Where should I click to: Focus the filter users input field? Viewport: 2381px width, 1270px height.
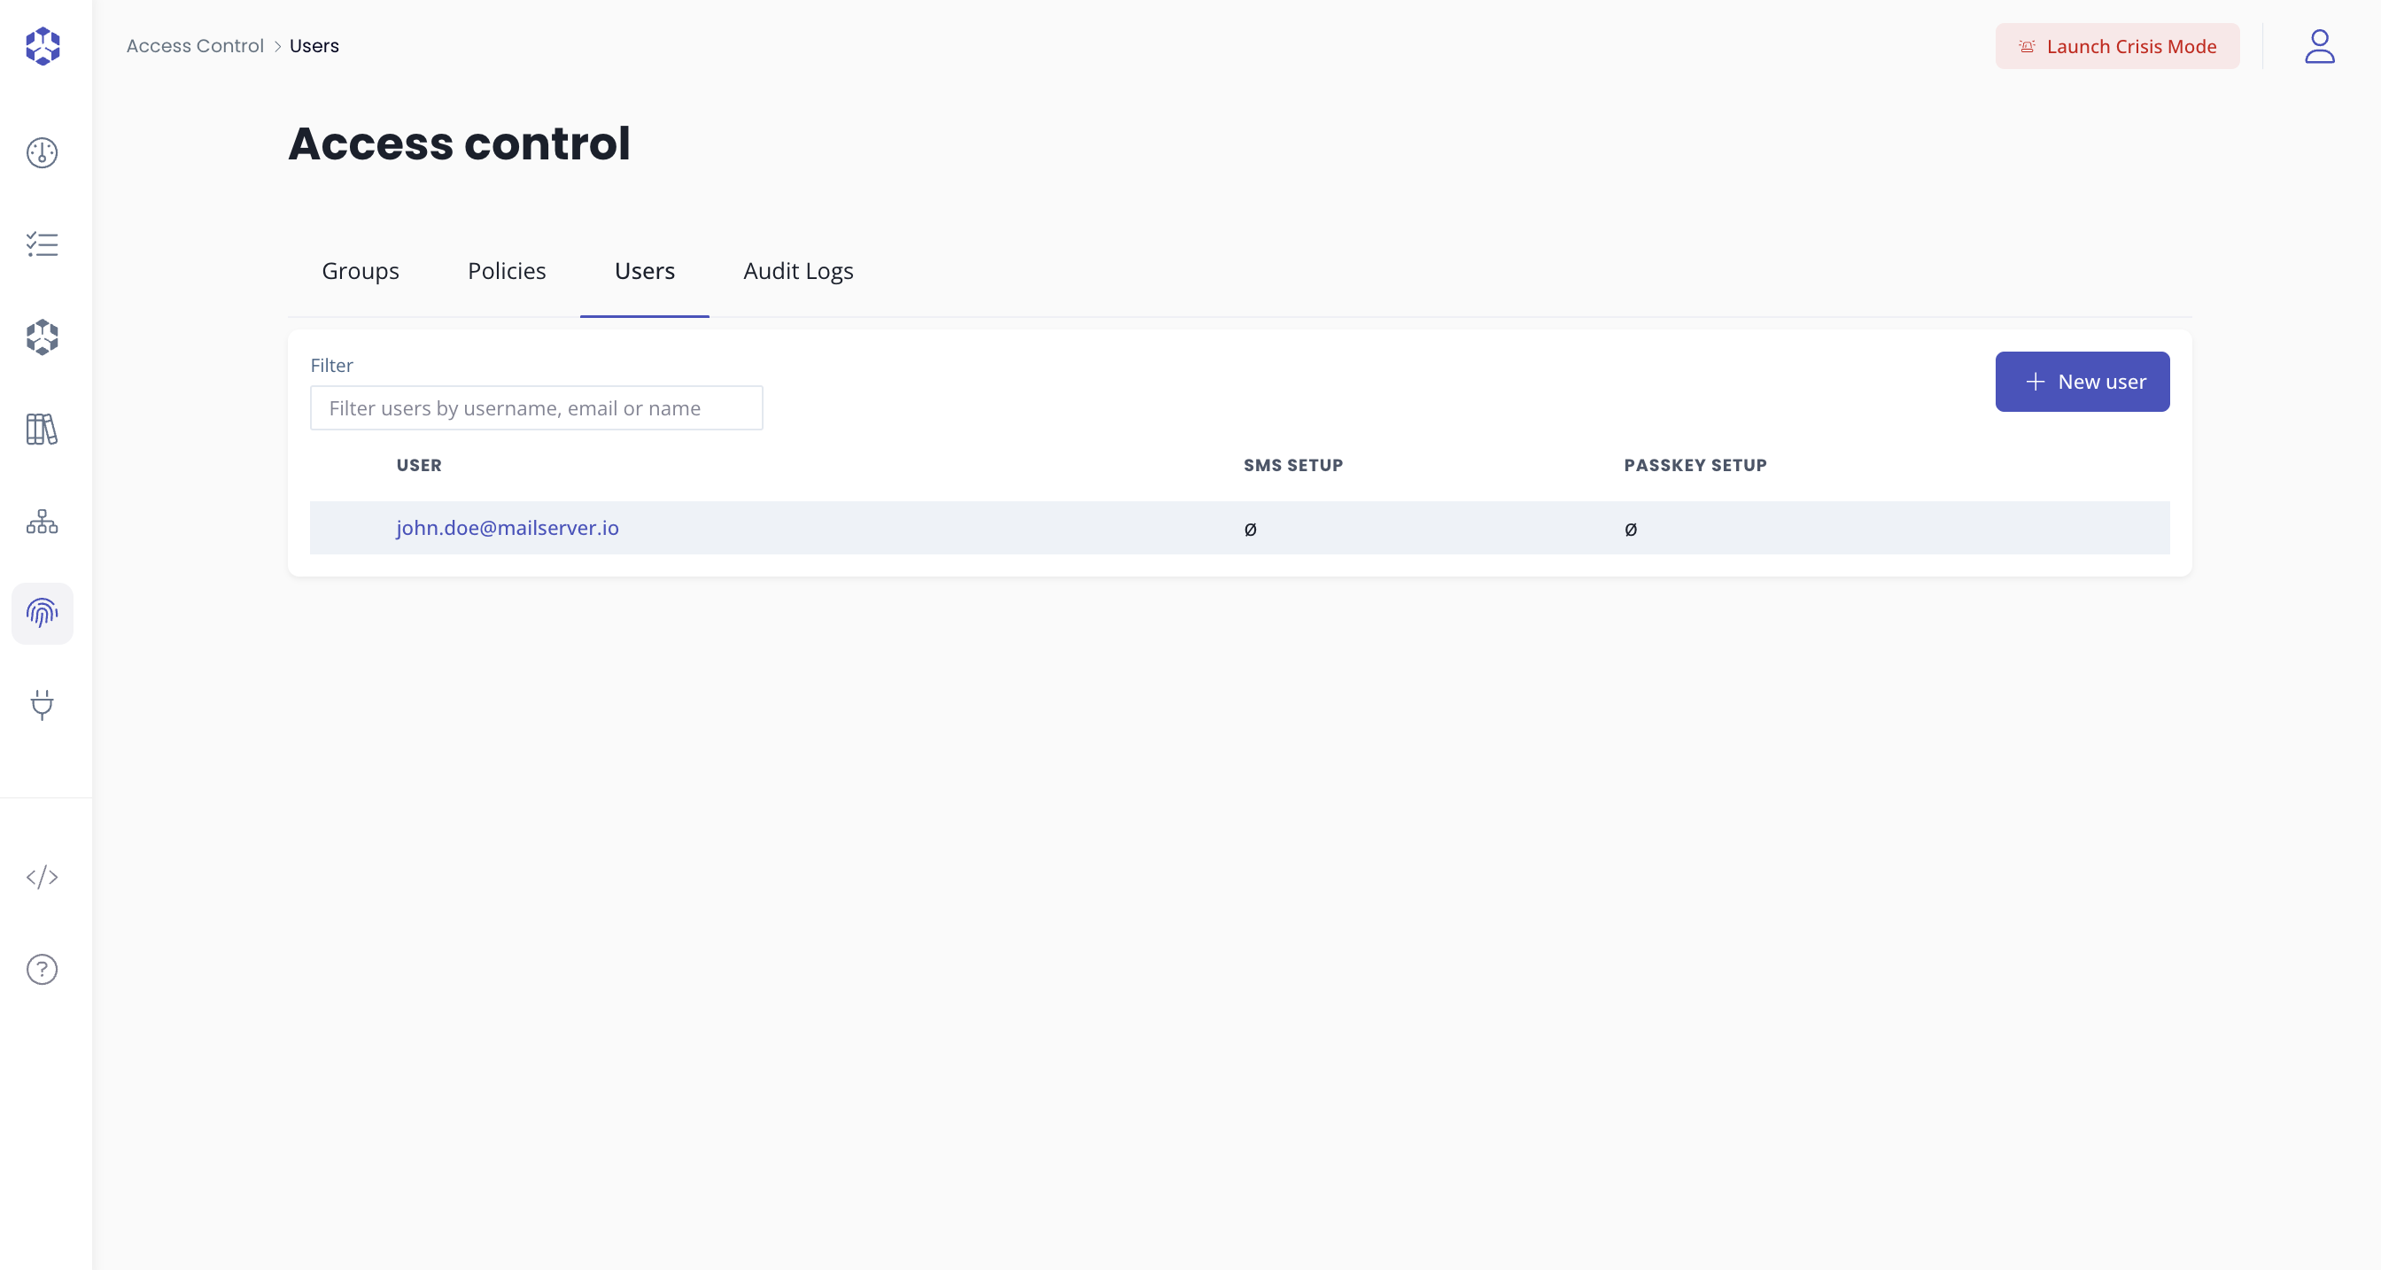(536, 408)
